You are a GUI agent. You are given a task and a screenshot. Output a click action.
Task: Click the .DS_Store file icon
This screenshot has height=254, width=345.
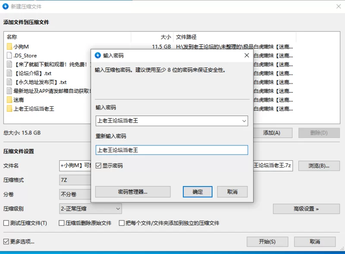[9, 55]
